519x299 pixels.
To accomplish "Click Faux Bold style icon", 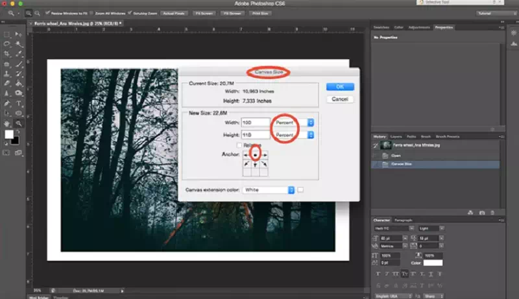I will point(378,274).
